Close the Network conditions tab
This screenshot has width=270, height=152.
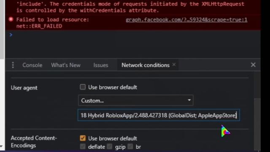[x=174, y=65]
